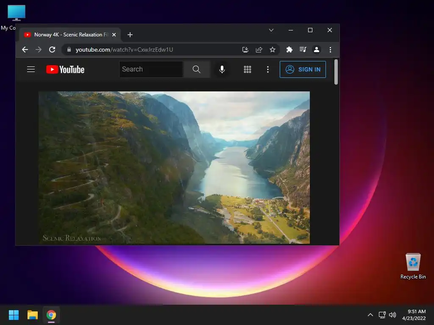This screenshot has width=434, height=325.
Task: Click the Chrome taskbar icon
Action: [x=51, y=315]
